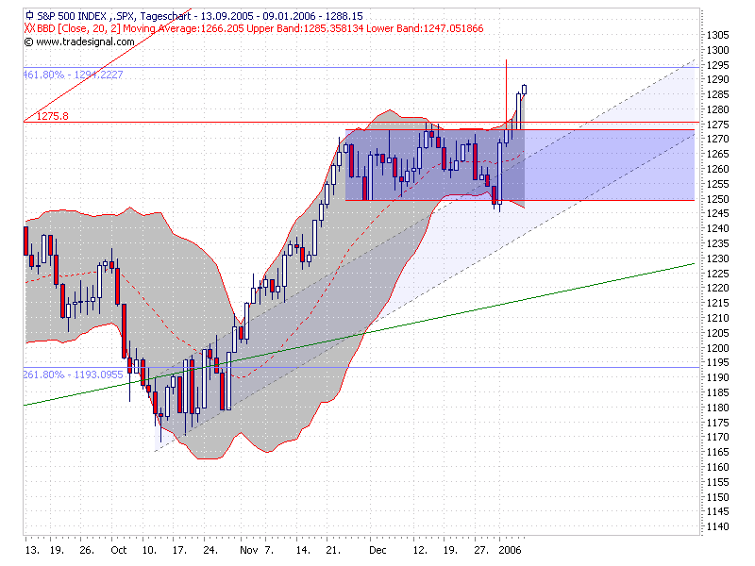Click the Nov date axis label
Screen dimensions: 755x566
[249, 550]
